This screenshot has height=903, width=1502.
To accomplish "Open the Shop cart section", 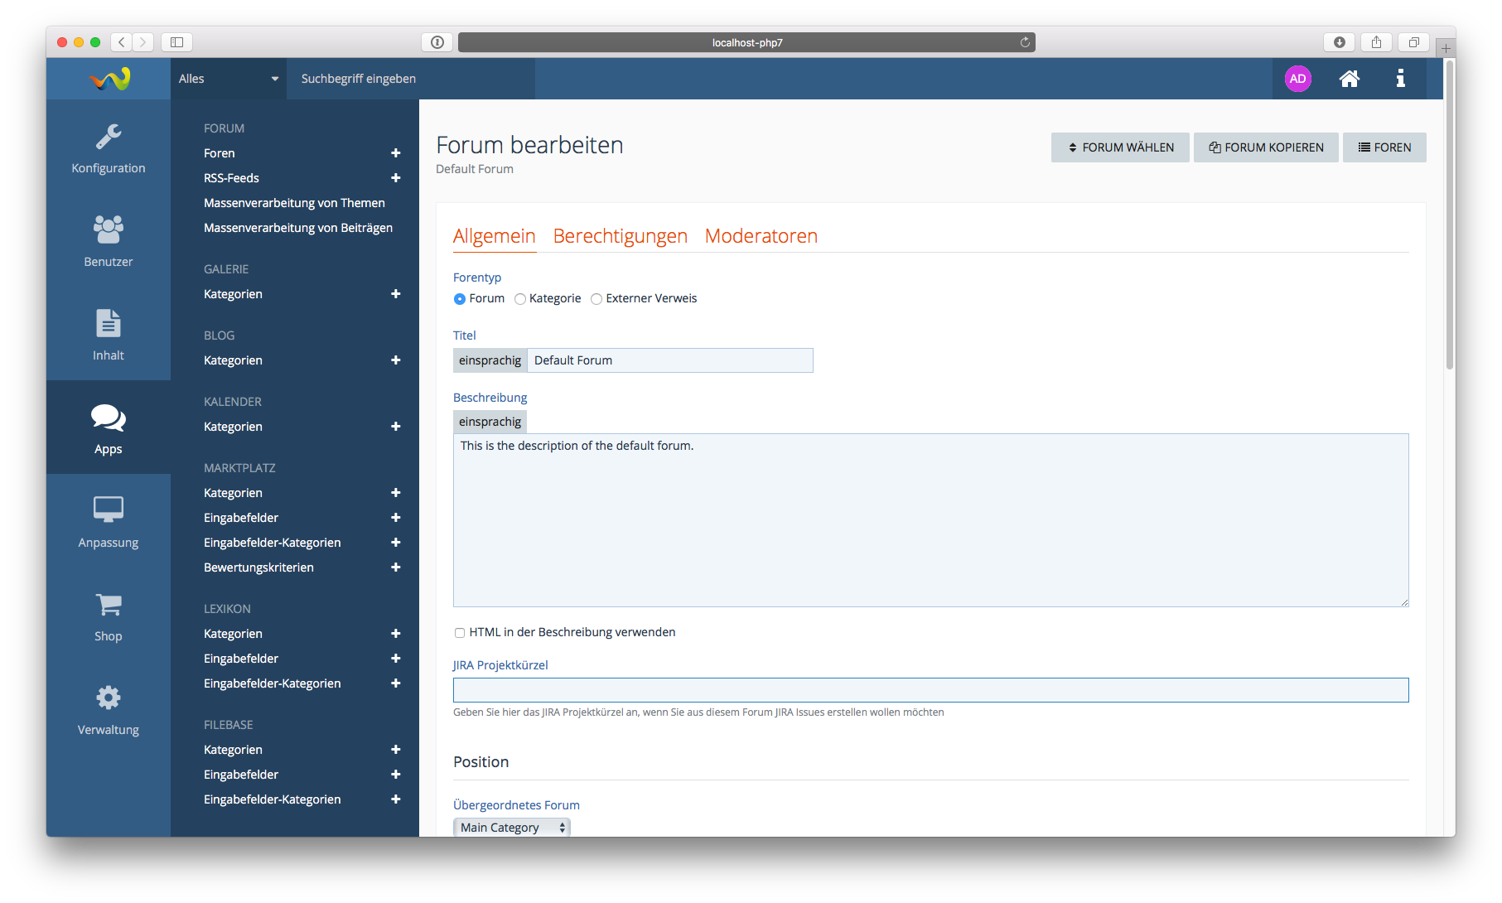I will coord(108,616).
